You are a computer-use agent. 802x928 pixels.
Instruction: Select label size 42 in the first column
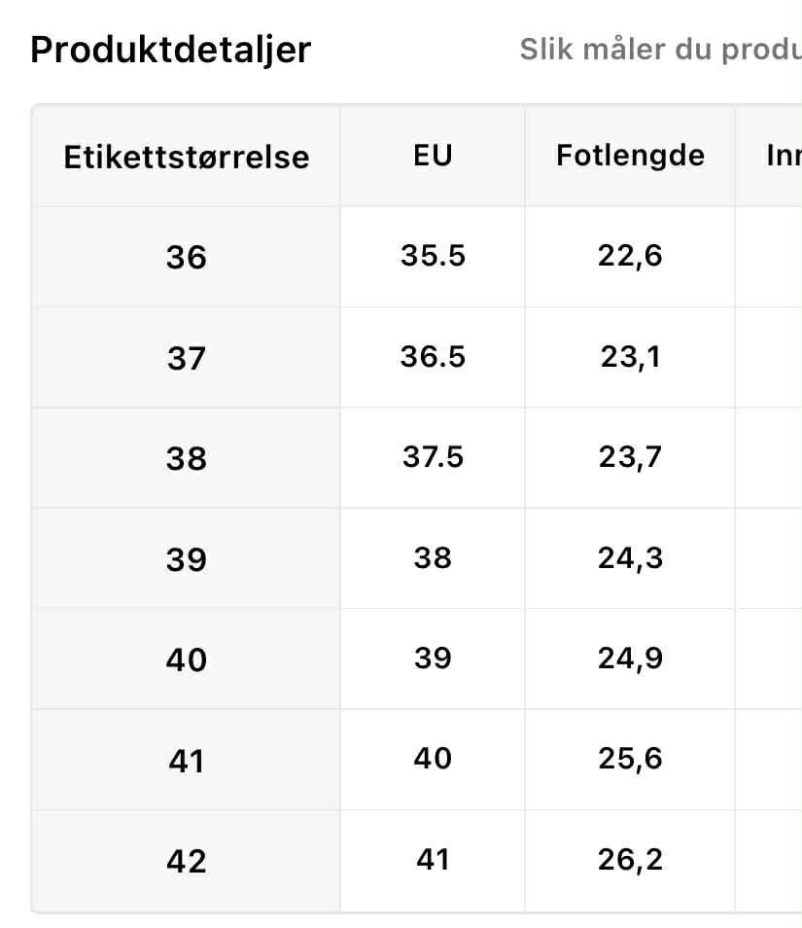[x=187, y=862]
